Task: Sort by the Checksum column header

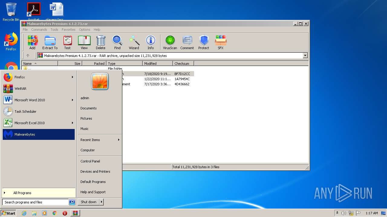Action: 183,64
